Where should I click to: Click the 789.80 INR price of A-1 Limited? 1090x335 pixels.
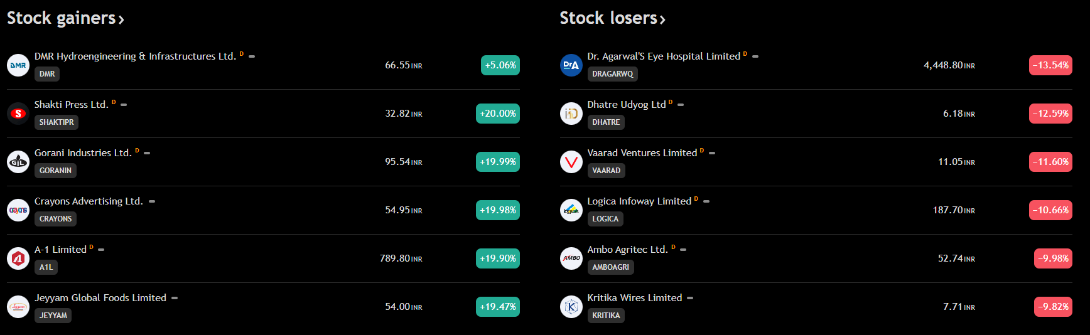[x=401, y=258]
